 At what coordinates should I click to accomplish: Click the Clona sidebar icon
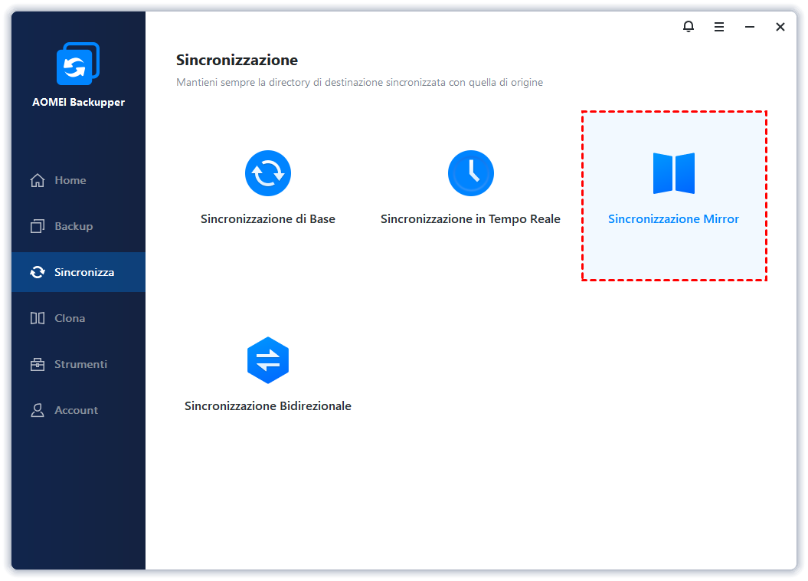tap(38, 318)
